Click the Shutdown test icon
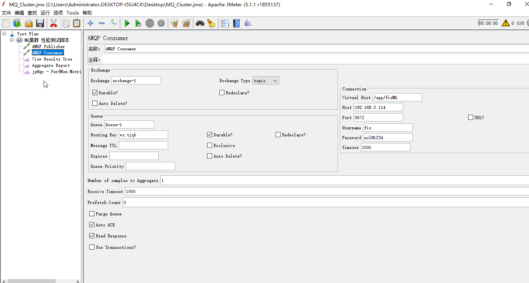 tap(161, 23)
